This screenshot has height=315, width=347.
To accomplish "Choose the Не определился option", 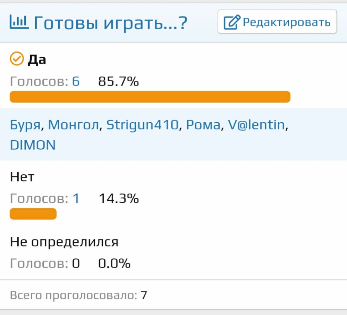I will click(x=64, y=242).
